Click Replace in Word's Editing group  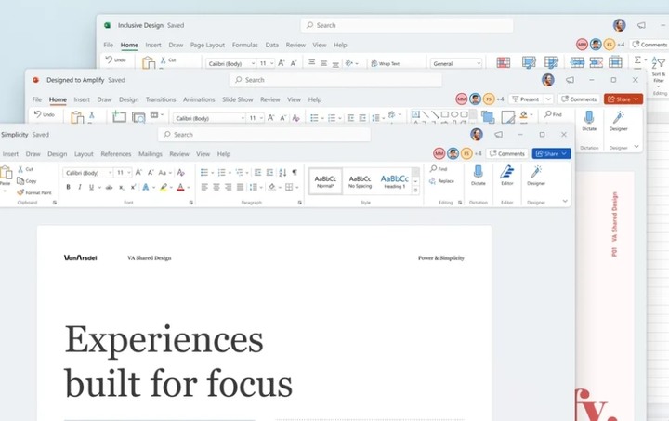point(441,181)
